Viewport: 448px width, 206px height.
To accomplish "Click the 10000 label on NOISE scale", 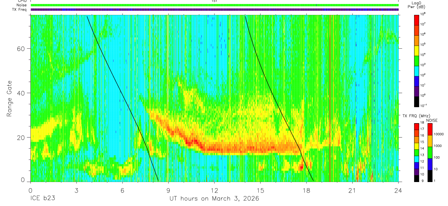I will (439, 133).
